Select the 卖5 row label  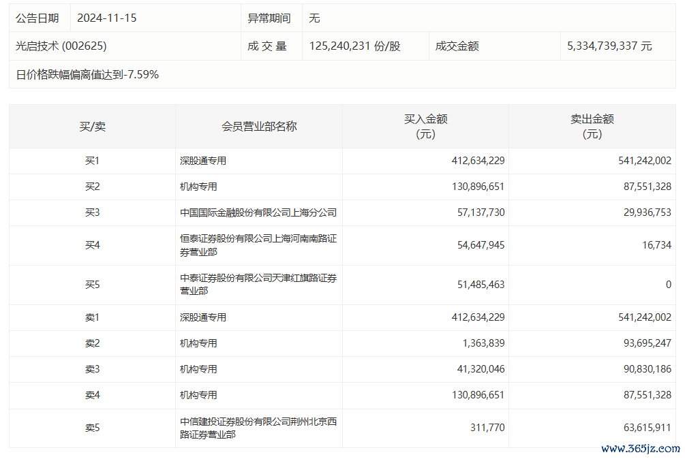point(92,428)
